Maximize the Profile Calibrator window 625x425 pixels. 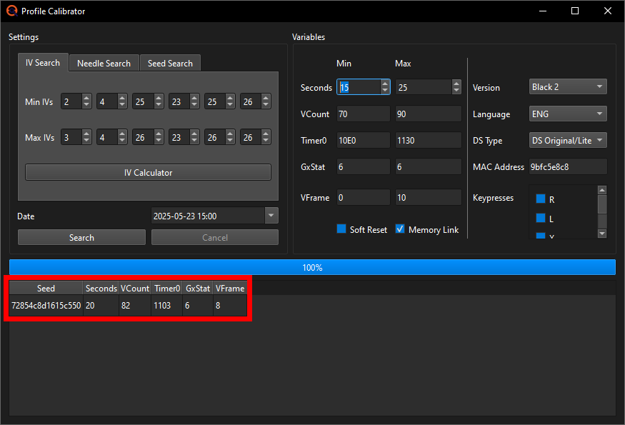[575, 11]
